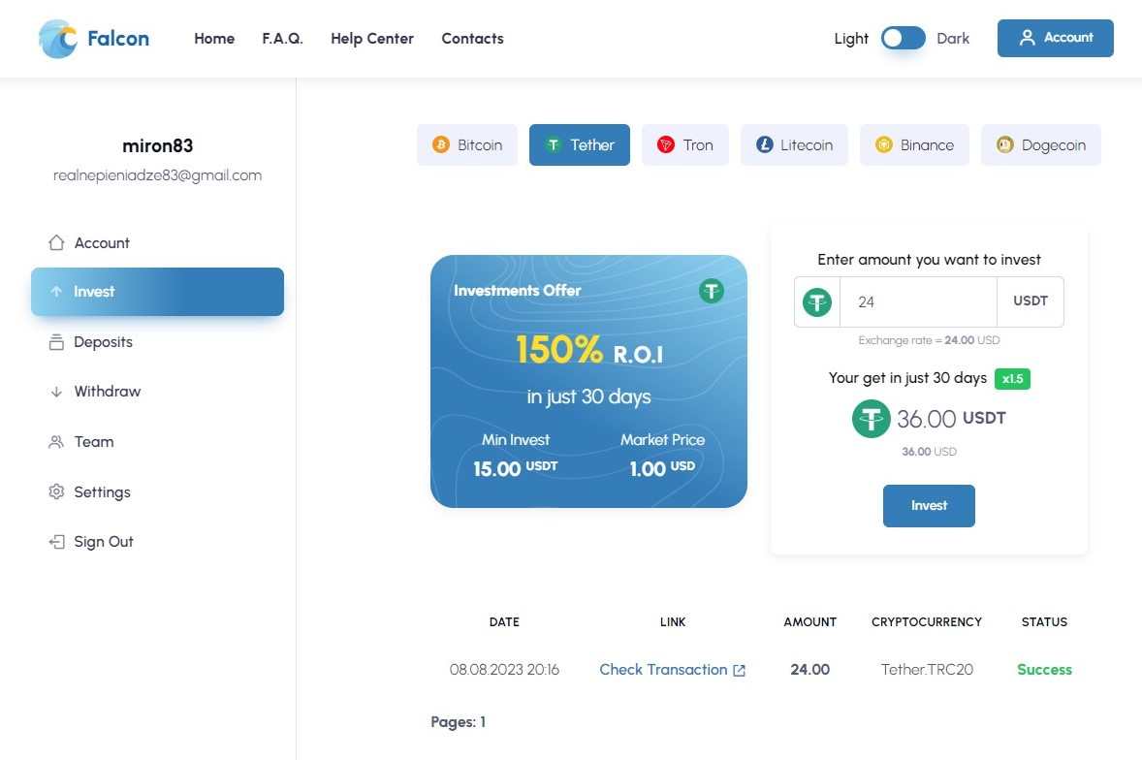
Task: Select the Tron currency tab
Action: (684, 144)
